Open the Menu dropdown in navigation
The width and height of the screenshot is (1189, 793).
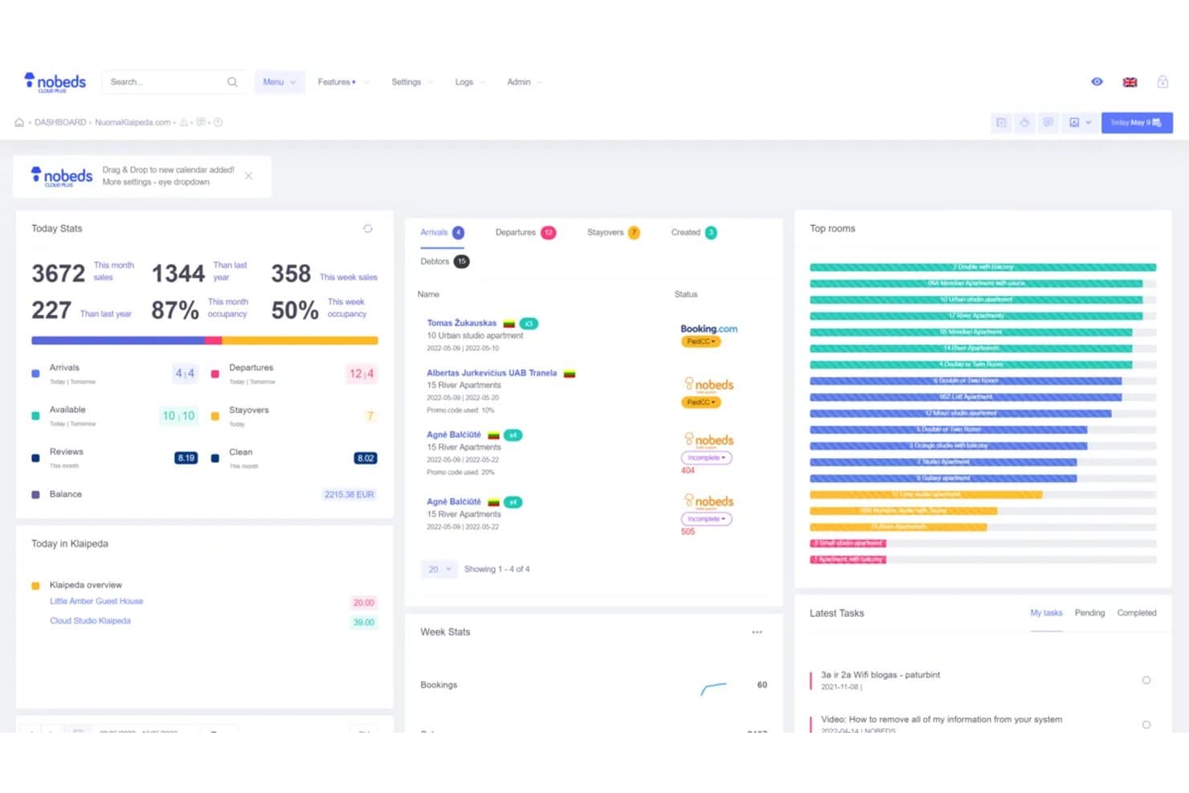point(280,82)
